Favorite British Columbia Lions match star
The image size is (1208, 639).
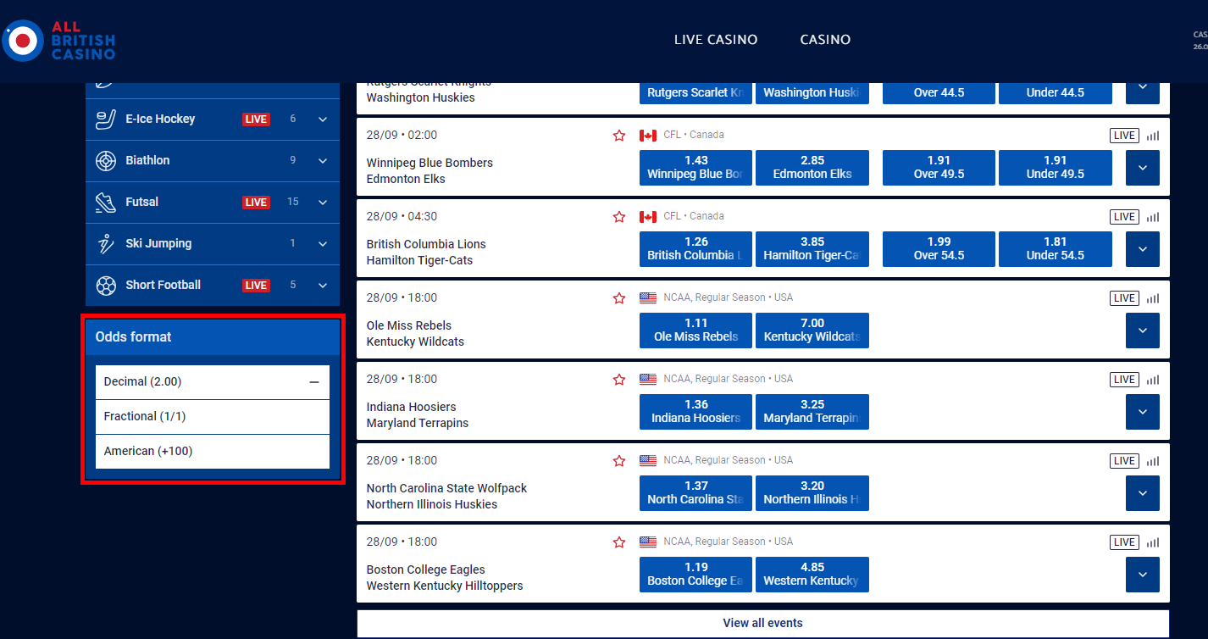coord(619,217)
